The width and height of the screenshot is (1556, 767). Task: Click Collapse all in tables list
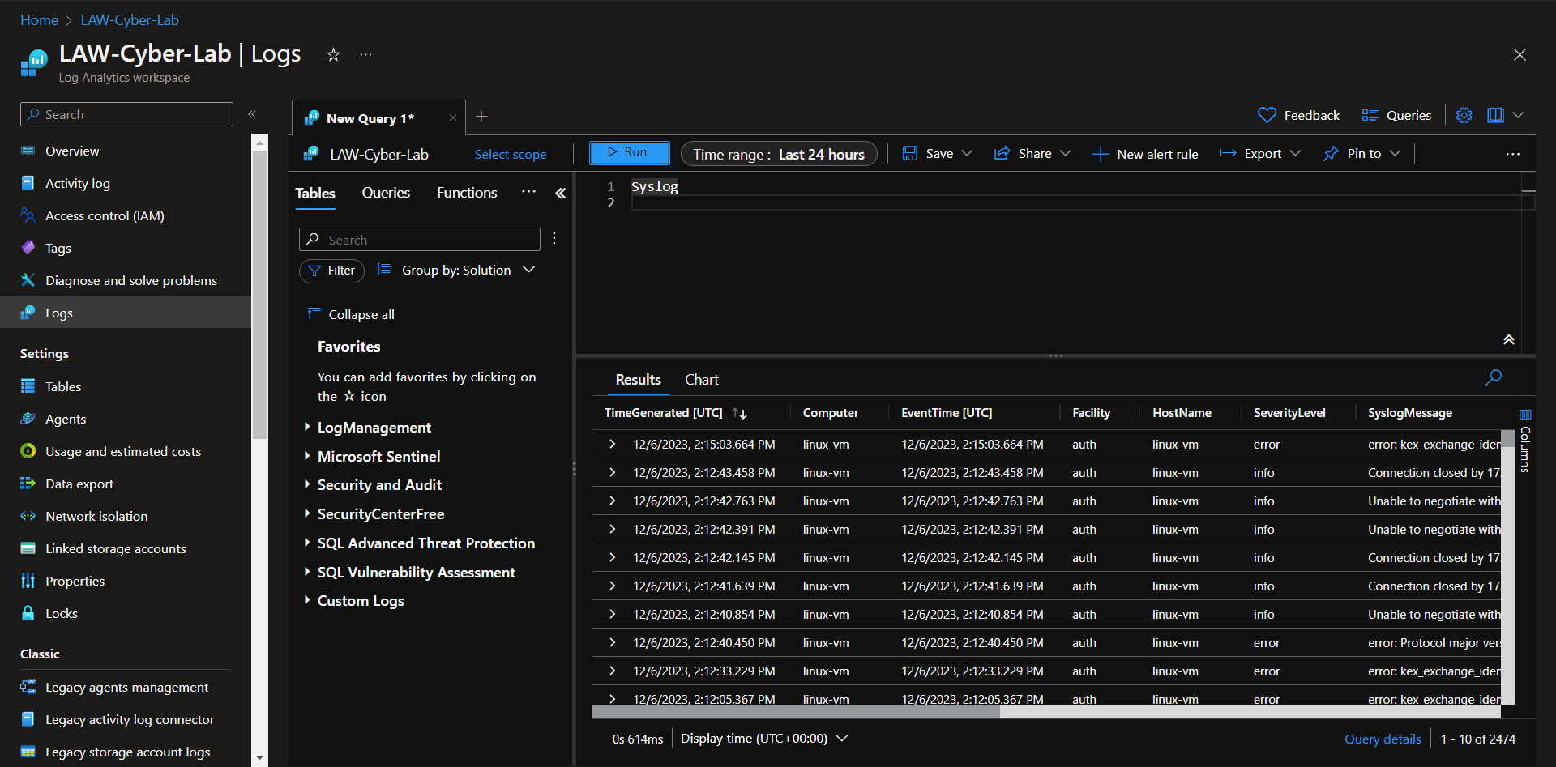pyautogui.click(x=351, y=314)
